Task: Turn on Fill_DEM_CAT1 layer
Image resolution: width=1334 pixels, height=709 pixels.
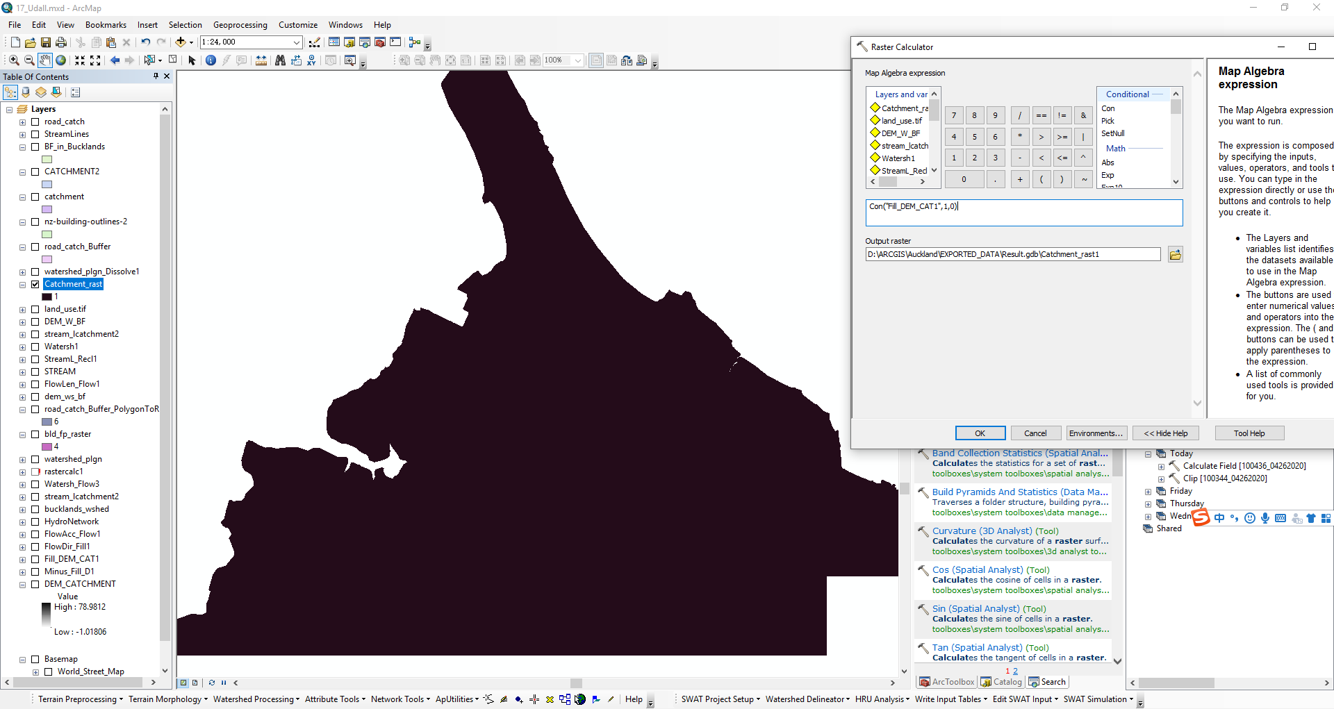Action: (35, 559)
